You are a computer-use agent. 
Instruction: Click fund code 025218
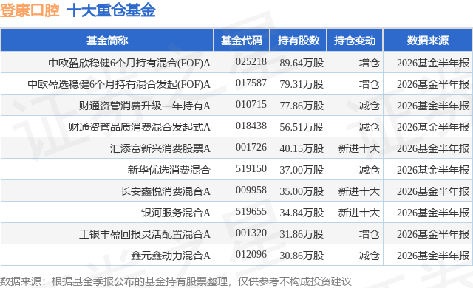coord(251,62)
